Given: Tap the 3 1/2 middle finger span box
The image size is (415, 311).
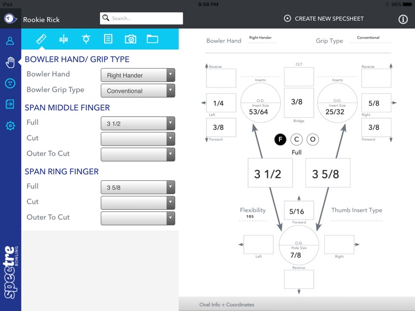Looking at the screenshot, I should (x=270, y=173).
